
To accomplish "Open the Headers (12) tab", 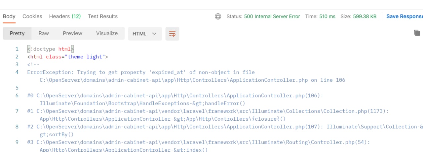I will pos(65,16).
